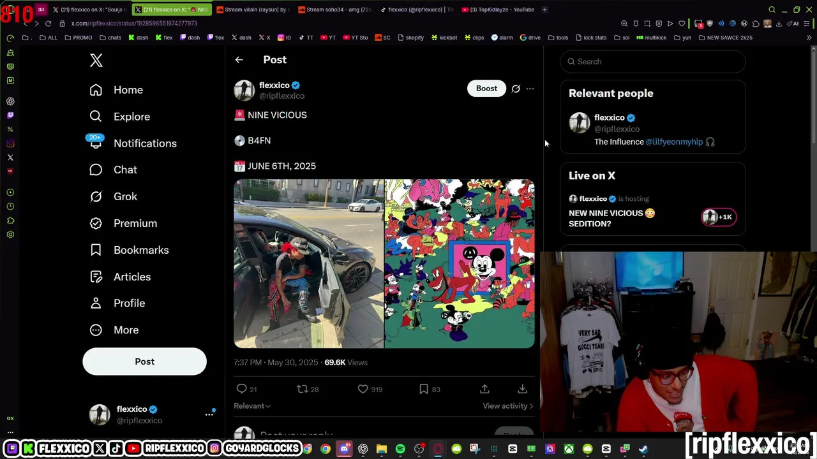The width and height of the screenshot is (817, 459).
Task: Open the @lilfyeonmyhip mention link
Action: [674, 142]
